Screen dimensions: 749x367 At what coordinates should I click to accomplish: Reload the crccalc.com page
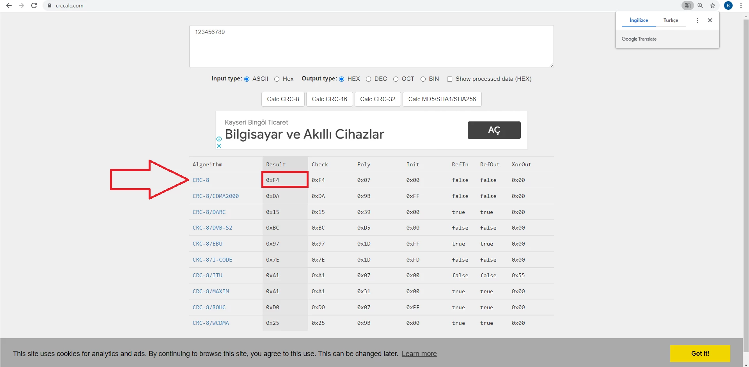point(34,5)
